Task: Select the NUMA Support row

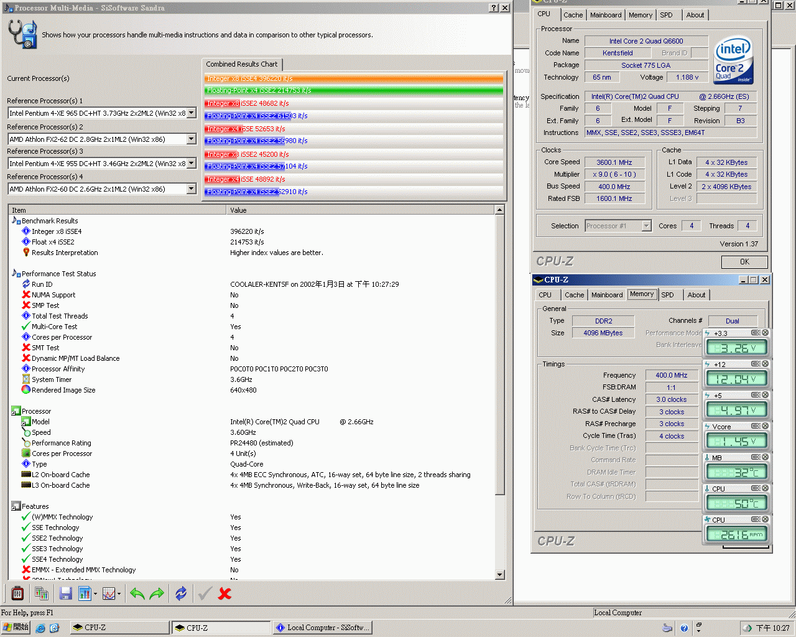Action: tap(252, 295)
